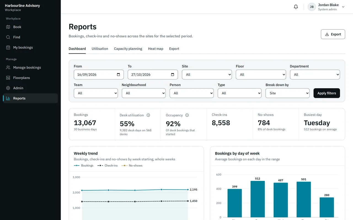The width and height of the screenshot is (353, 220).
Task: Click the Friday bar labeled 280
Action: pos(327,207)
